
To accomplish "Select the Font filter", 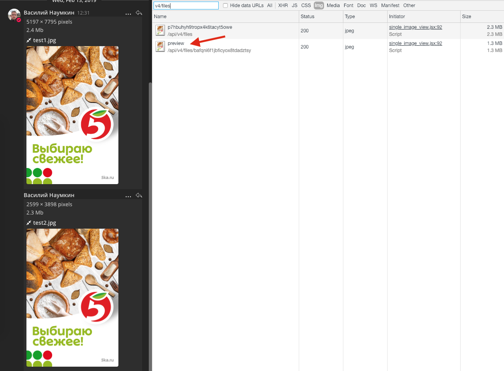I will (x=348, y=6).
